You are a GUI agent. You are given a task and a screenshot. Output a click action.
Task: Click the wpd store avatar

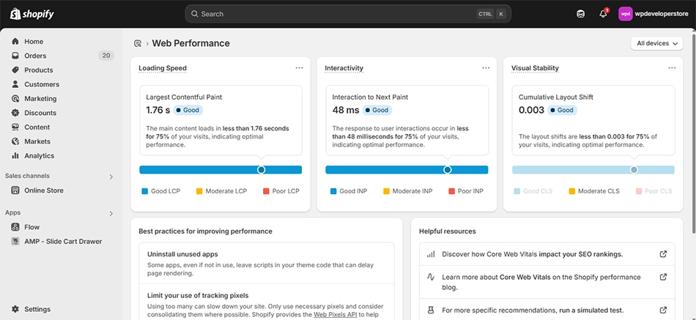(x=625, y=14)
